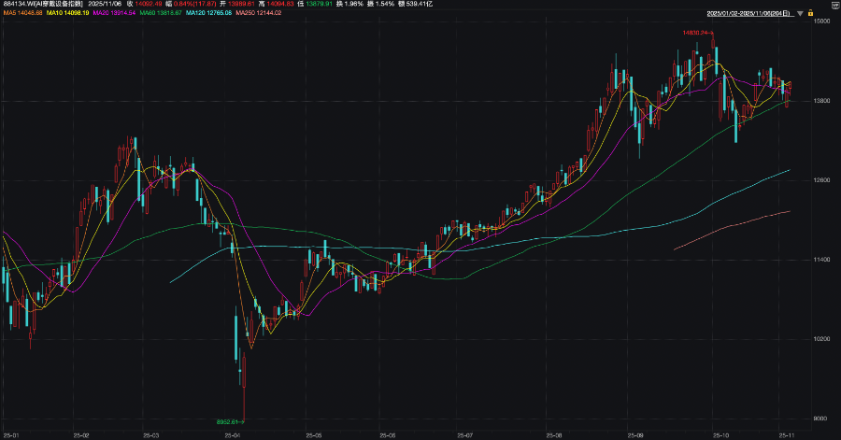Click the 25-01 label on the time axis

[11, 435]
